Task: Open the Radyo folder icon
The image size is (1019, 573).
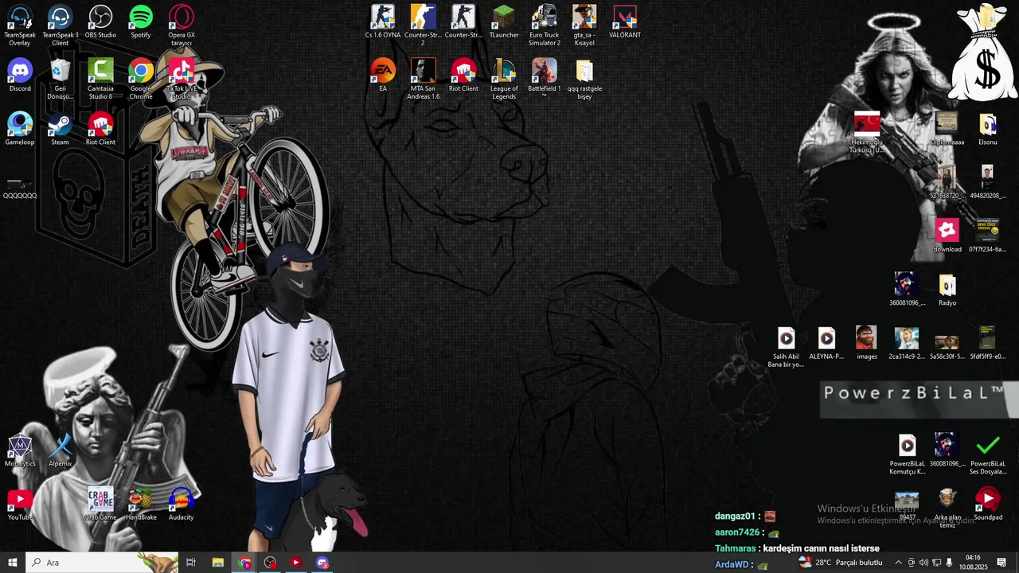Action: tap(947, 290)
